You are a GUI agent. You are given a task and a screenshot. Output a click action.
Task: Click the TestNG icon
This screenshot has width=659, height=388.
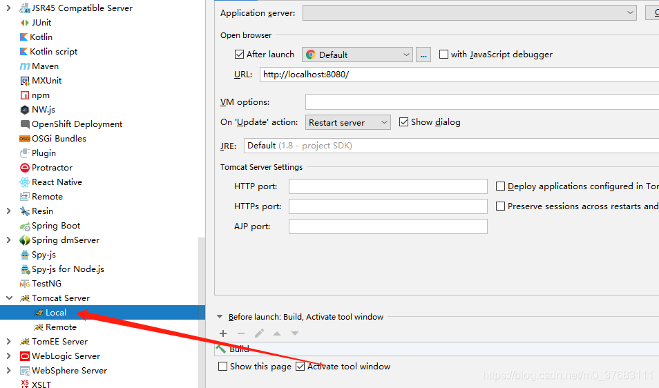pos(25,284)
